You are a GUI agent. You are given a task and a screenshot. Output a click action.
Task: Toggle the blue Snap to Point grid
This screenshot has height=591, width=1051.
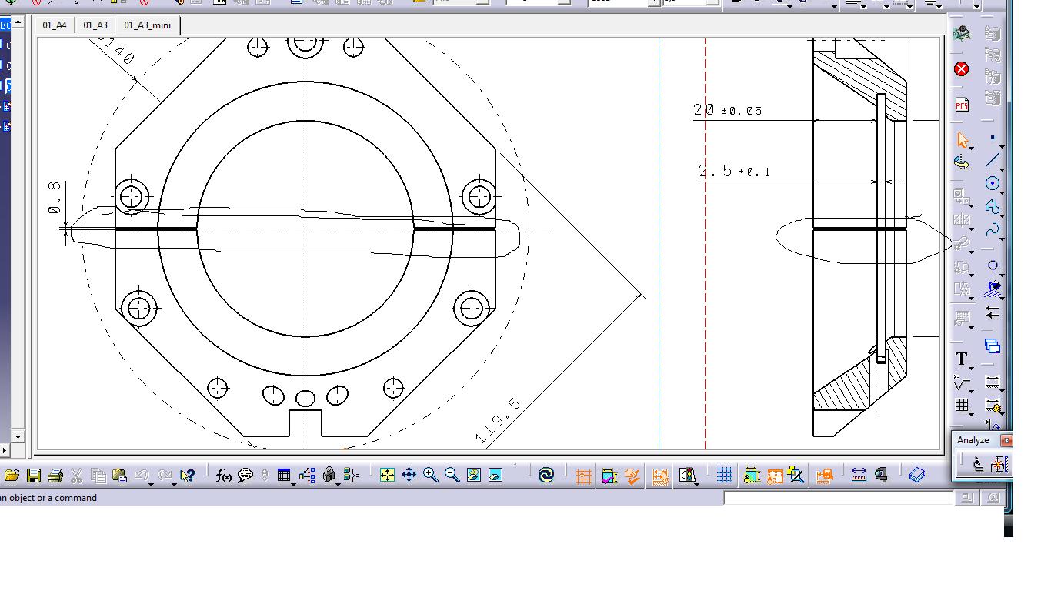pyautogui.click(x=724, y=476)
